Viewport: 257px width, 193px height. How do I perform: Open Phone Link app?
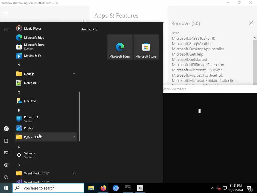click(46, 119)
